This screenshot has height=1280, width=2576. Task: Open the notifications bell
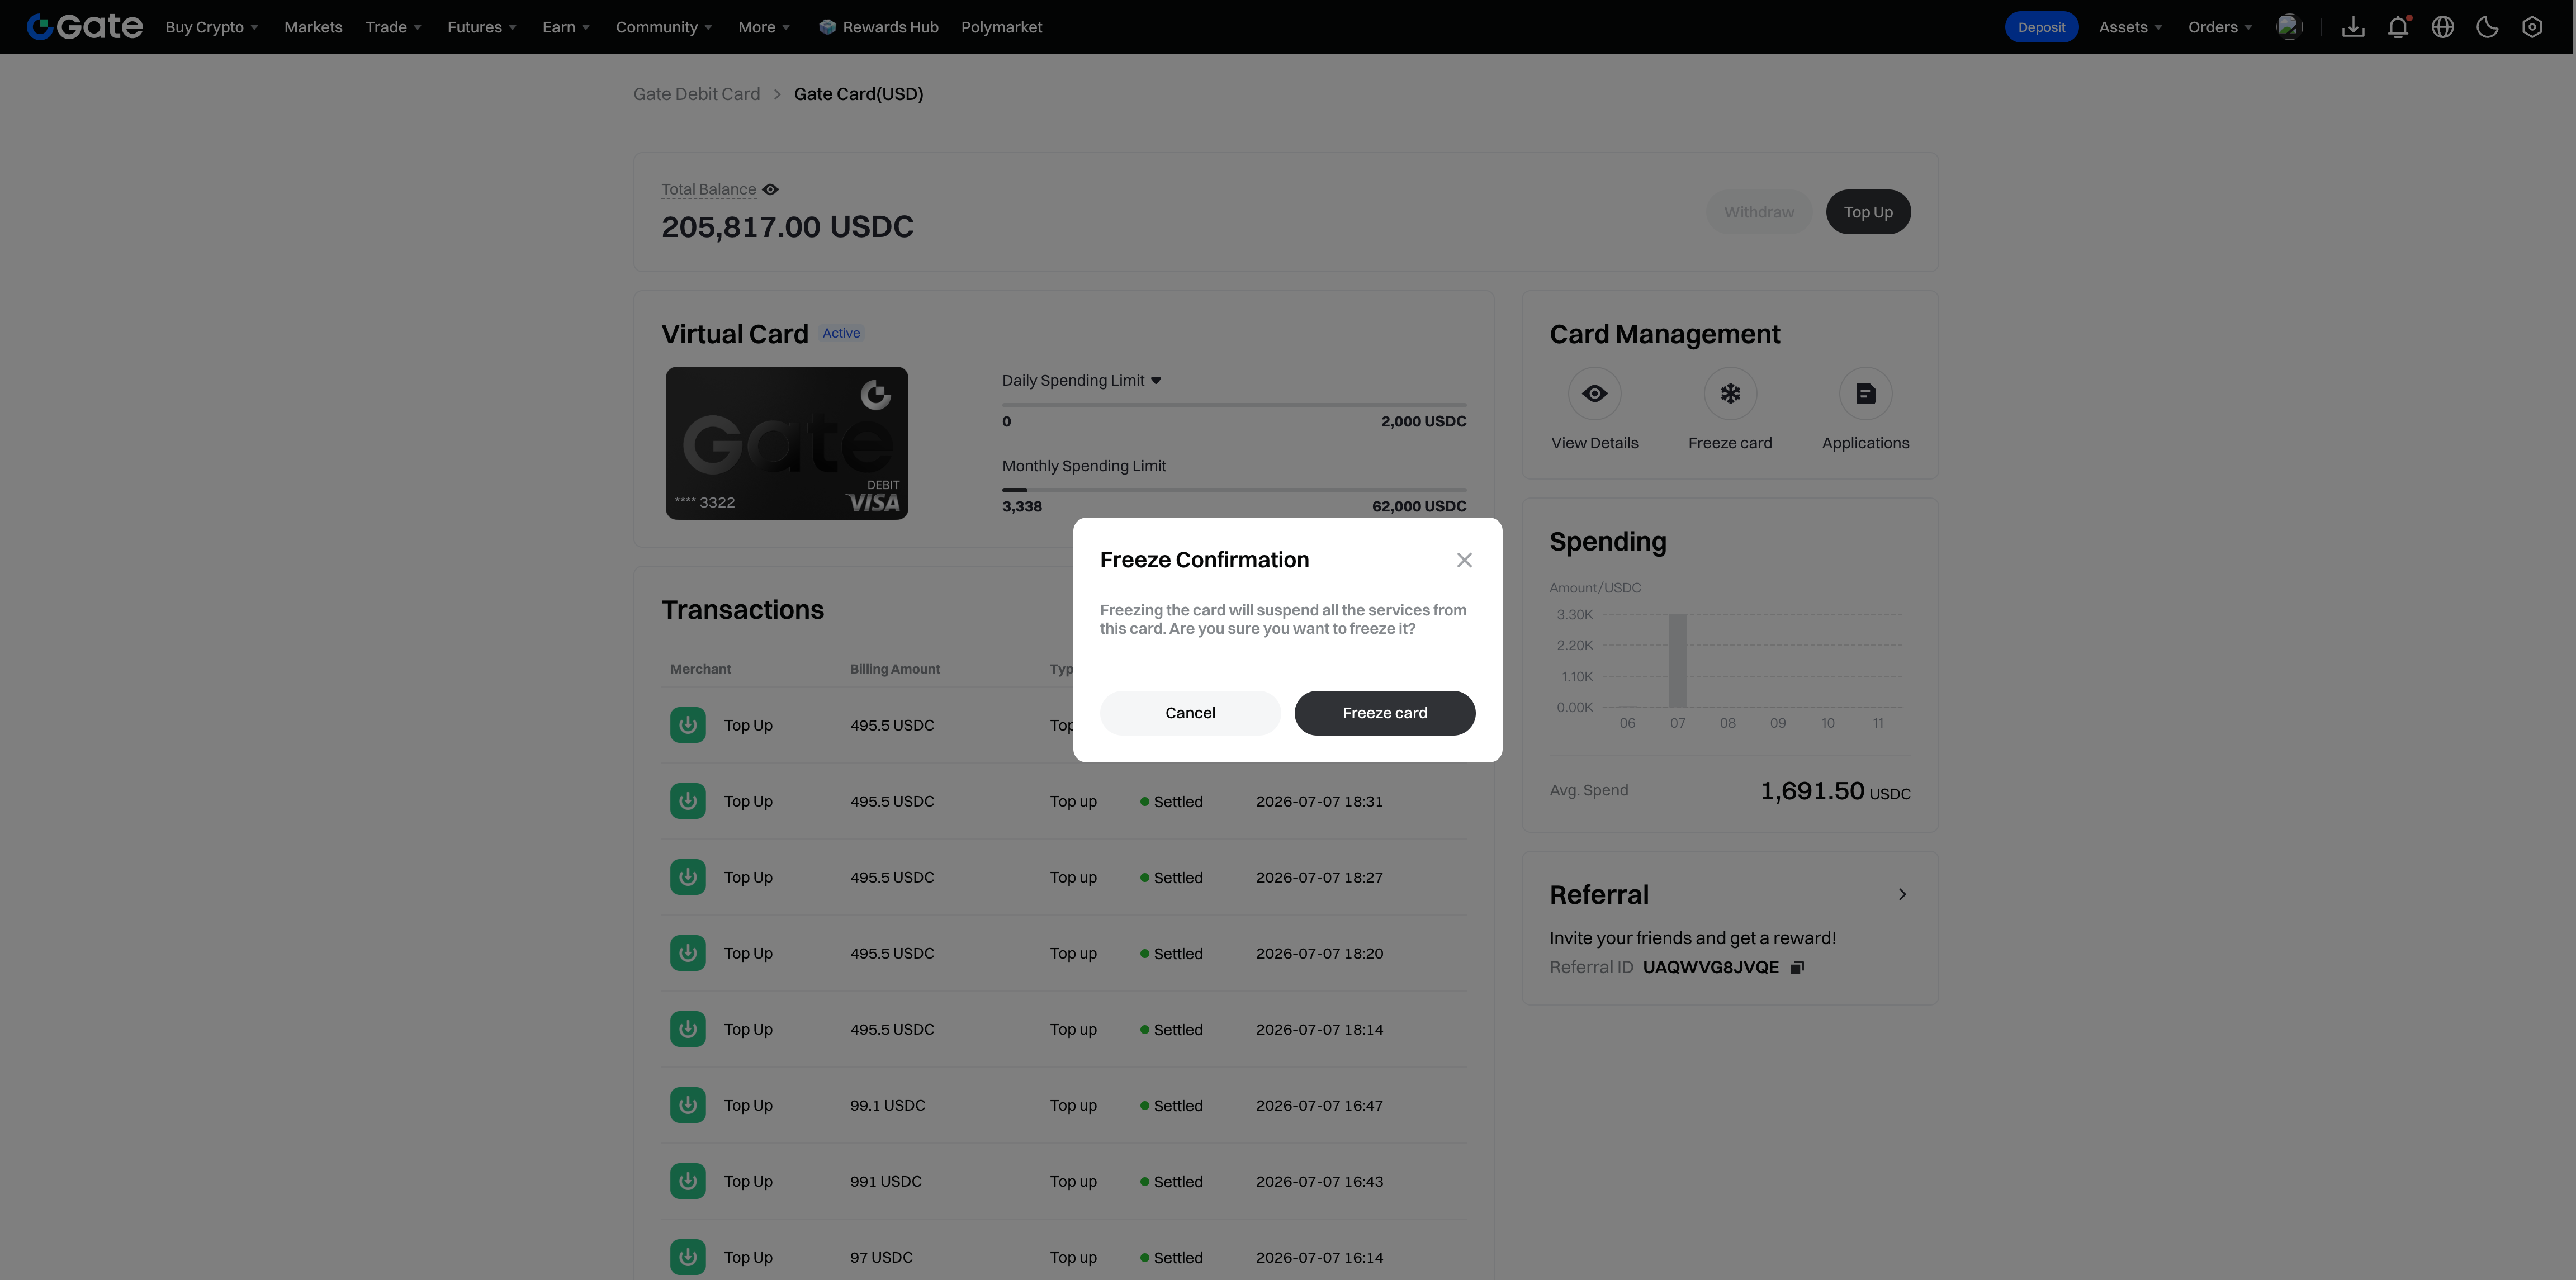coord(2398,27)
